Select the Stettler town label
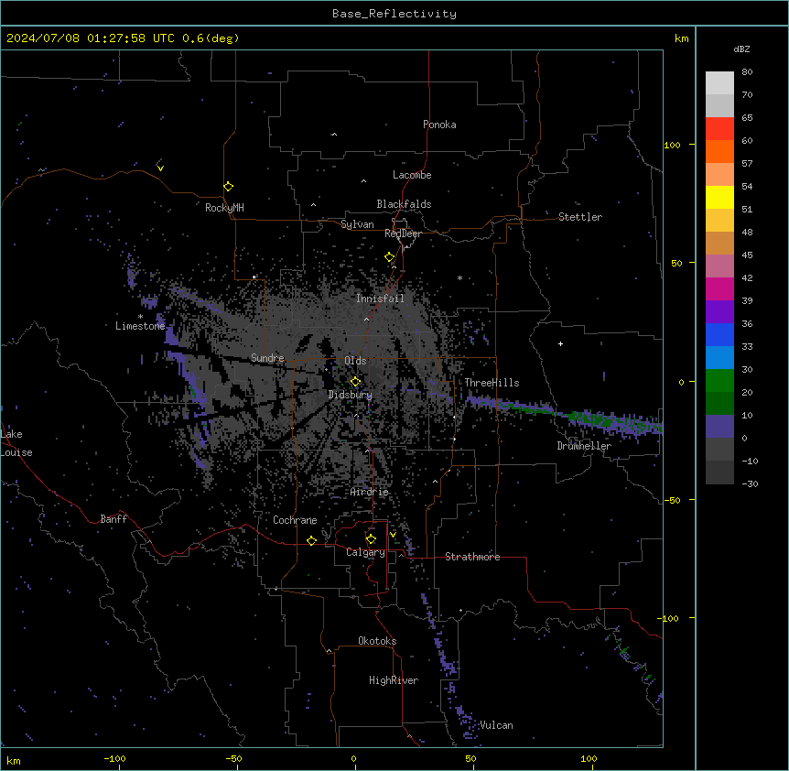Screen dimensions: 789x771 (x=580, y=217)
